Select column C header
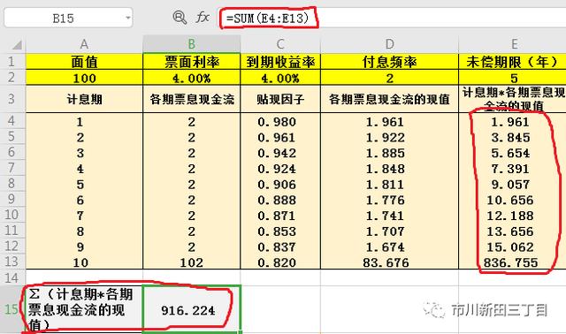Viewport: 566px width, 334px height. [280, 44]
